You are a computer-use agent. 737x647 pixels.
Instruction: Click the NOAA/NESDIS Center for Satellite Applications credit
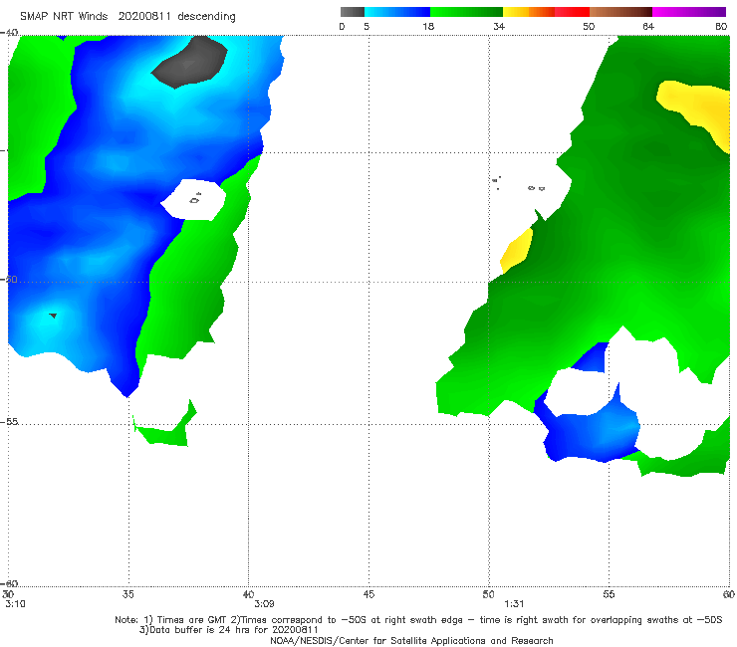411,640
